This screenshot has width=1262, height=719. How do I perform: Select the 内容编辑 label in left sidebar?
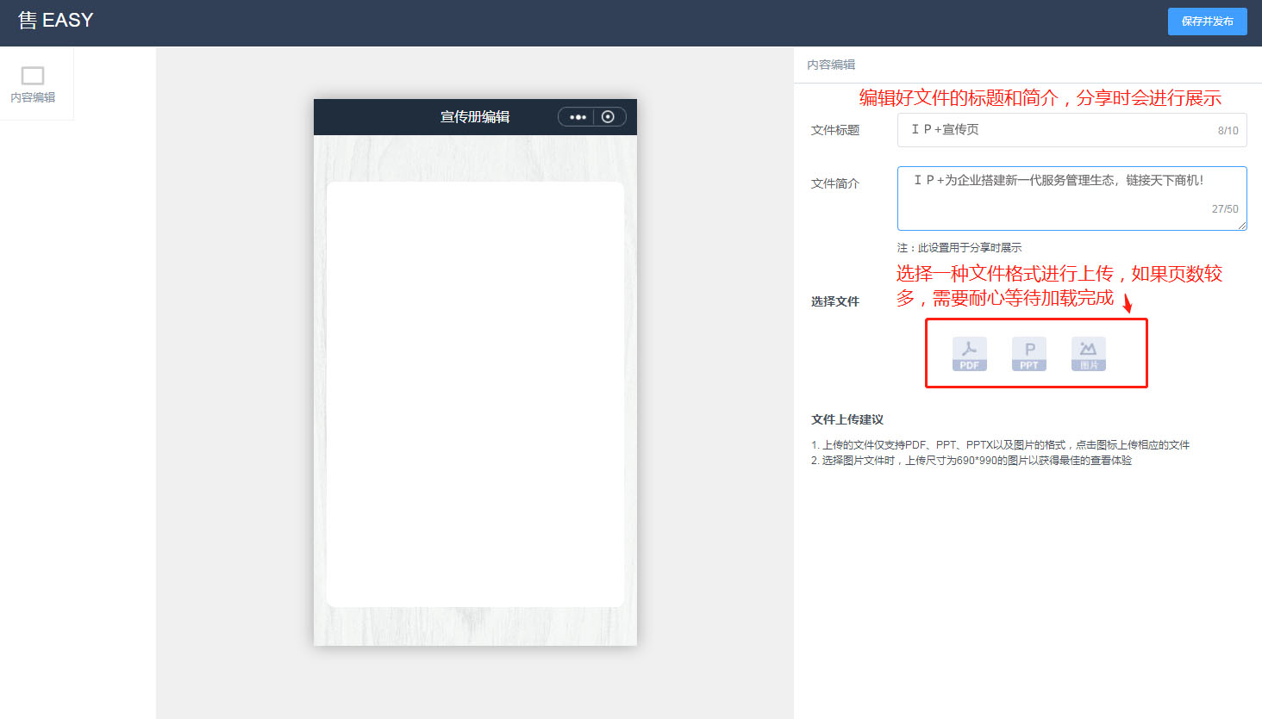tap(33, 97)
